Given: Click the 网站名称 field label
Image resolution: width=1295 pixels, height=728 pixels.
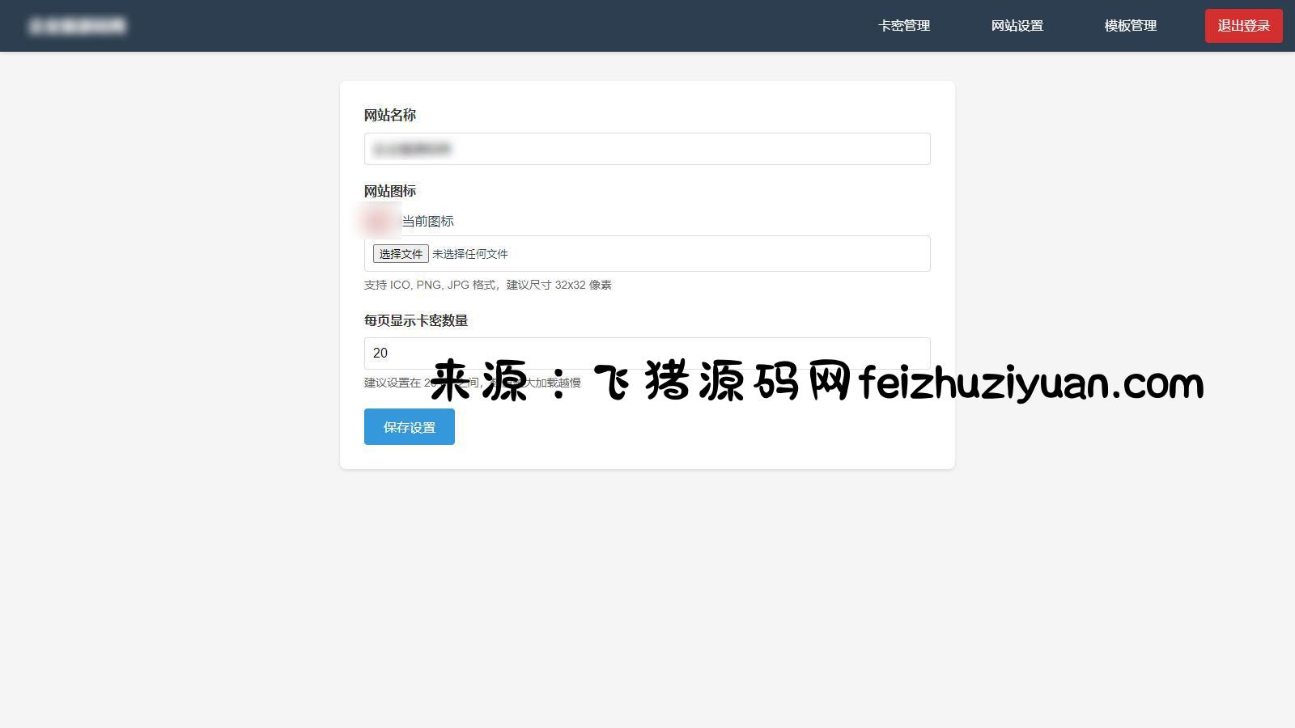Looking at the screenshot, I should (390, 115).
